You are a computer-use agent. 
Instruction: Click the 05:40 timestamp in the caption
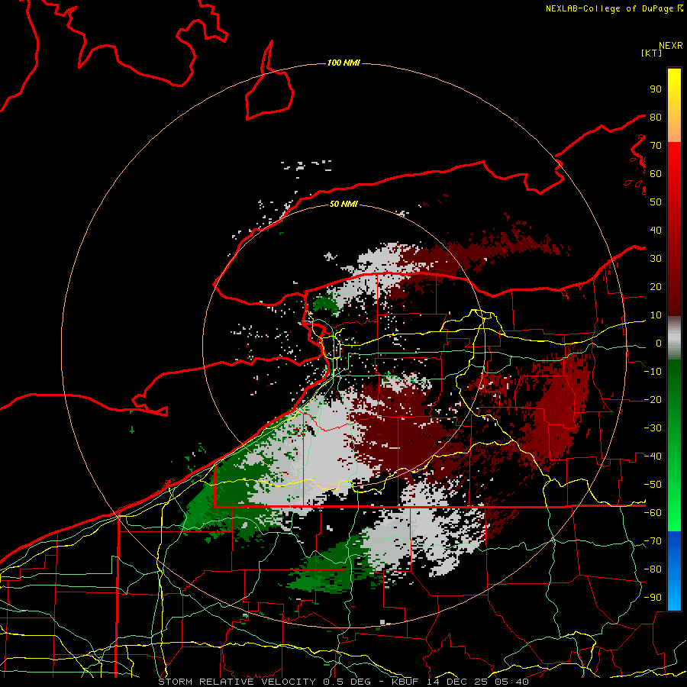(511, 682)
